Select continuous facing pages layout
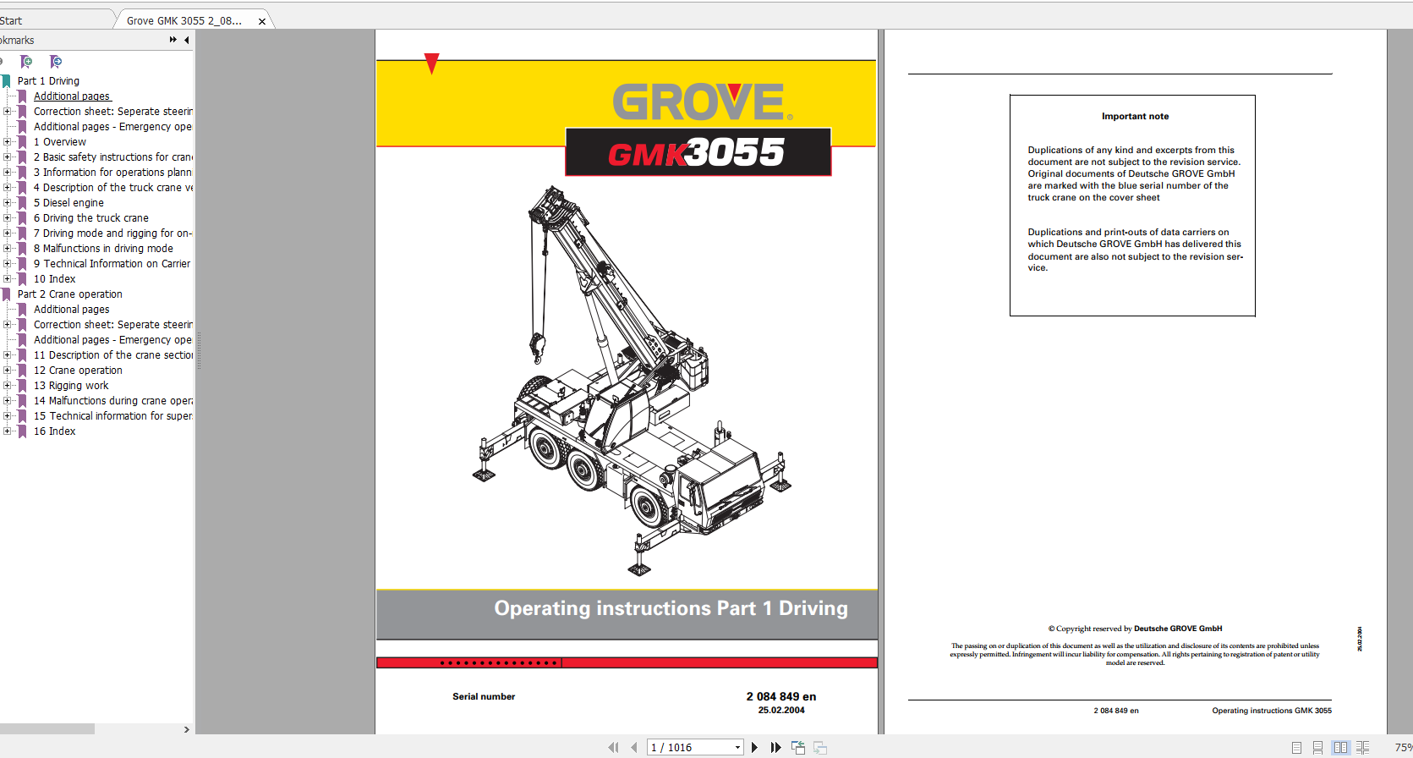Screen dimensions: 1413x758 (1362, 748)
